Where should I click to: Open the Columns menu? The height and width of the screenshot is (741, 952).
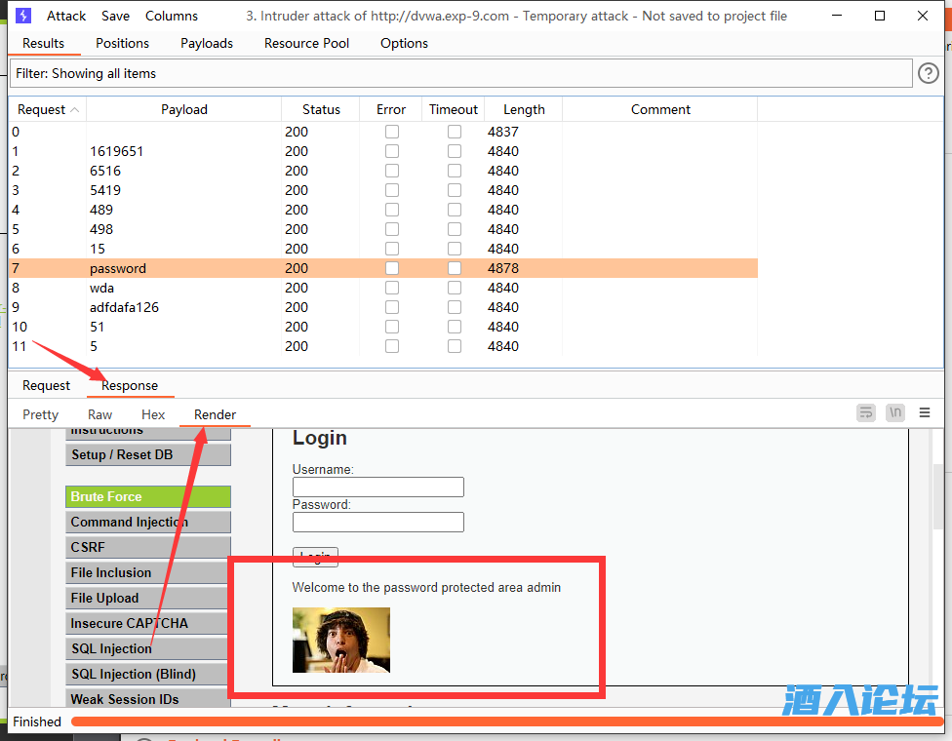[x=172, y=16]
